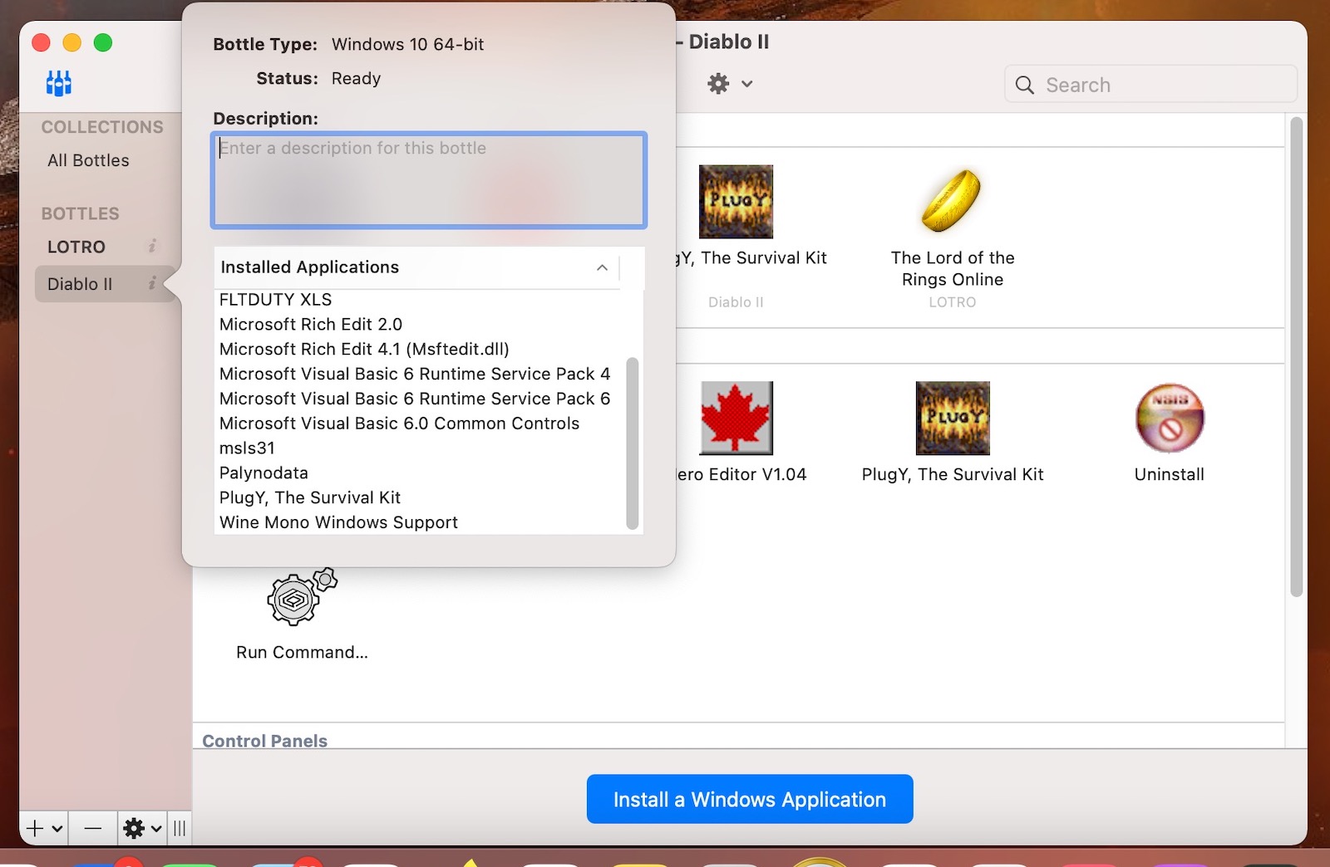Open sidebar gear options menu
The image size is (1330, 867).
(x=142, y=828)
